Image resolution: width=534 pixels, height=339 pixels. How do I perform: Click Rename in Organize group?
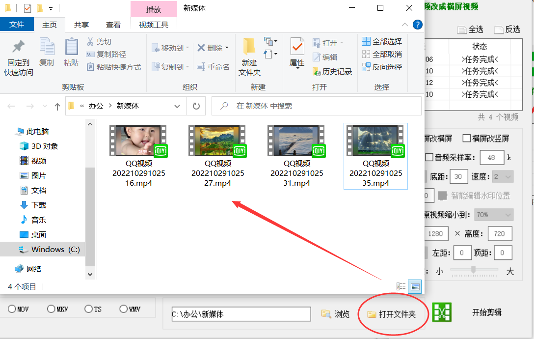(x=213, y=67)
